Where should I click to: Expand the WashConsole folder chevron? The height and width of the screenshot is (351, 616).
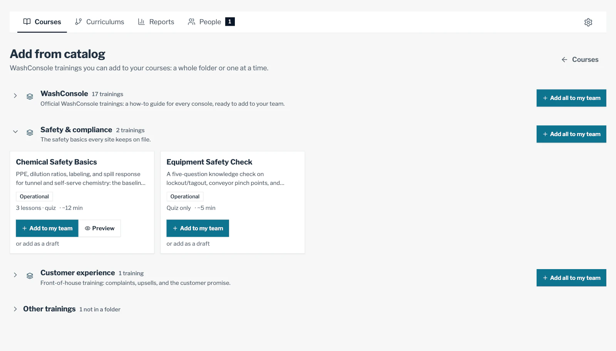click(15, 96)
